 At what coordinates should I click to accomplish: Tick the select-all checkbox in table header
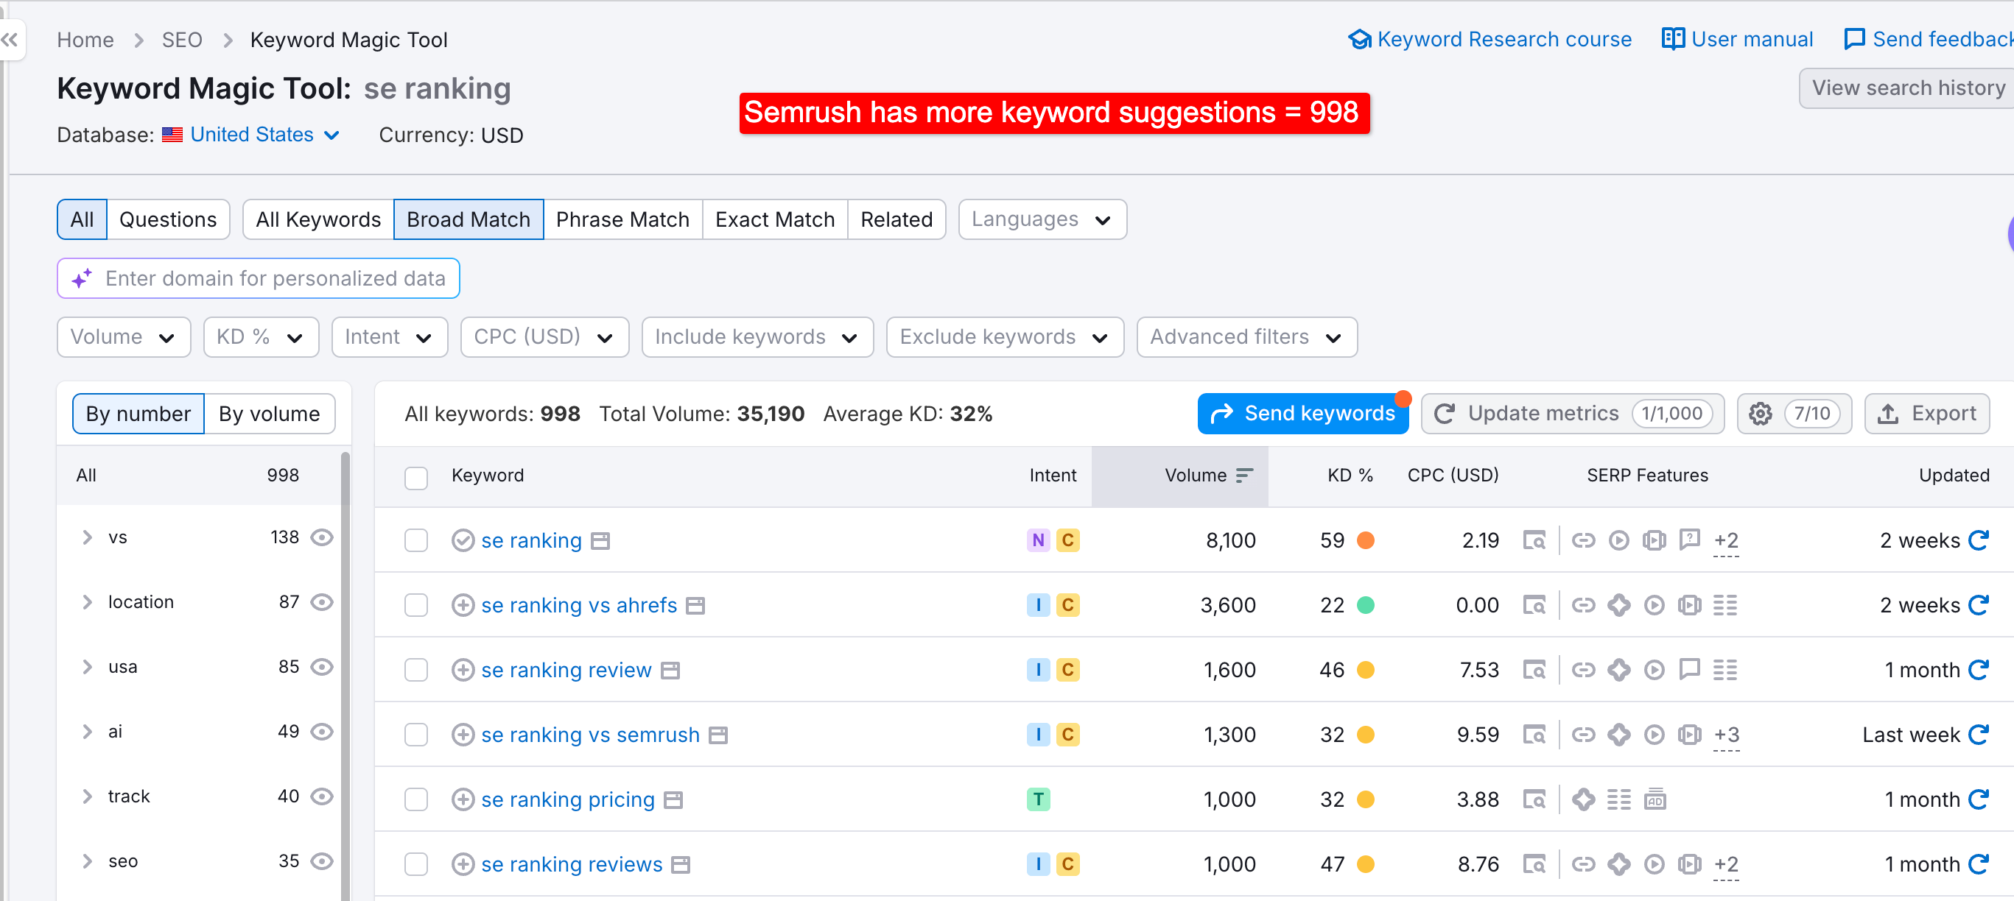pos(416,478)
